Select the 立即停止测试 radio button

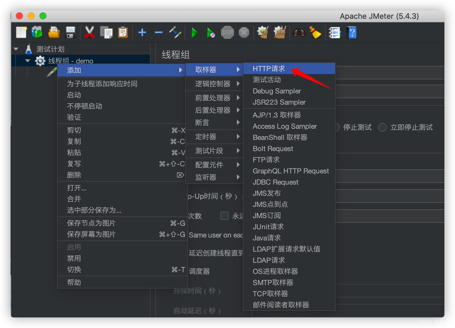pyautogui.click(x=382, y=127)
